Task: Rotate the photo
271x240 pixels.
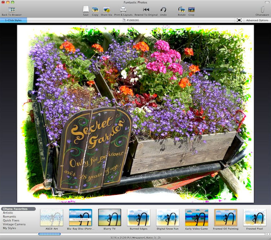Action: [182, 10]
